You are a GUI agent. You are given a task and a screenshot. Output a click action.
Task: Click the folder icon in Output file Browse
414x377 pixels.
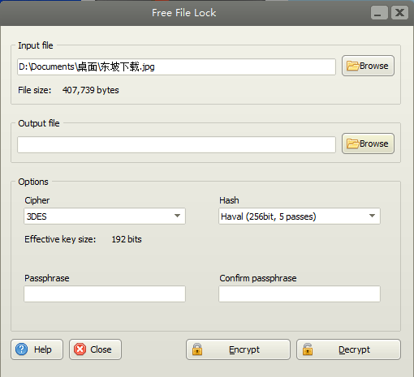[352, 144]
